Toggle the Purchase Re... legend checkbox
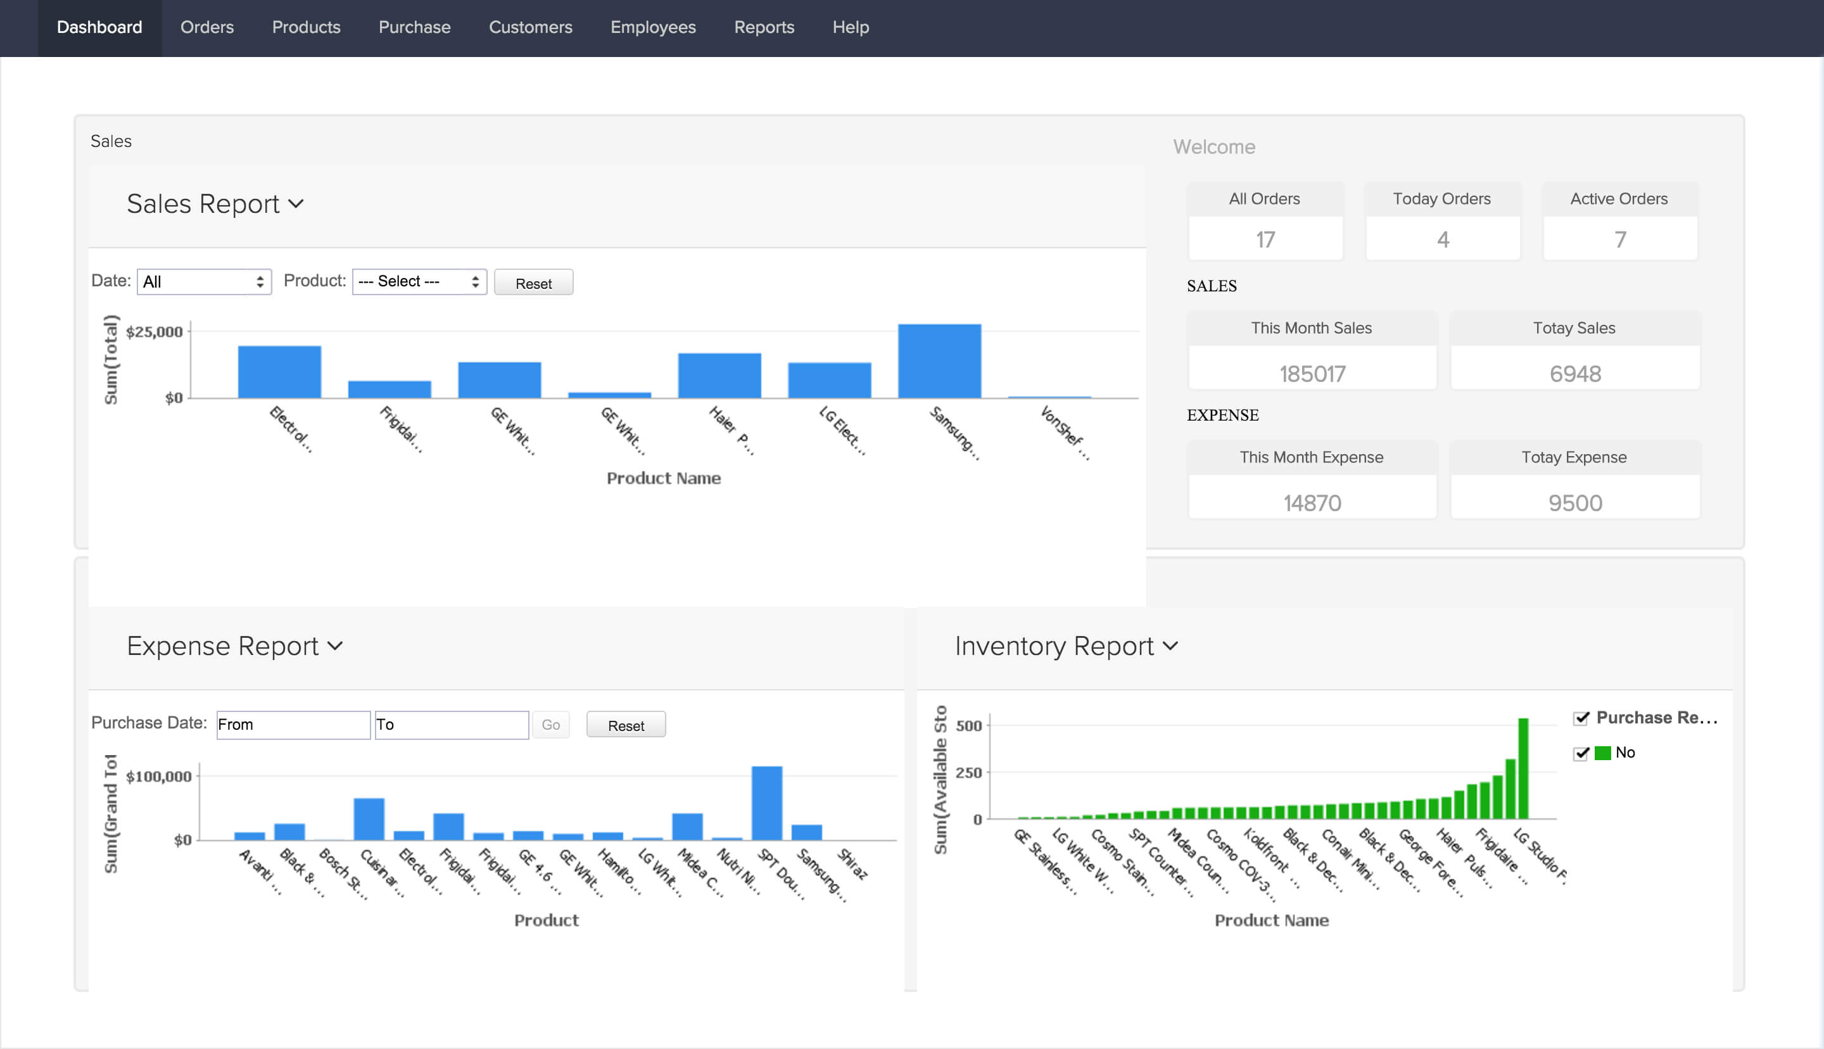 1581,718
